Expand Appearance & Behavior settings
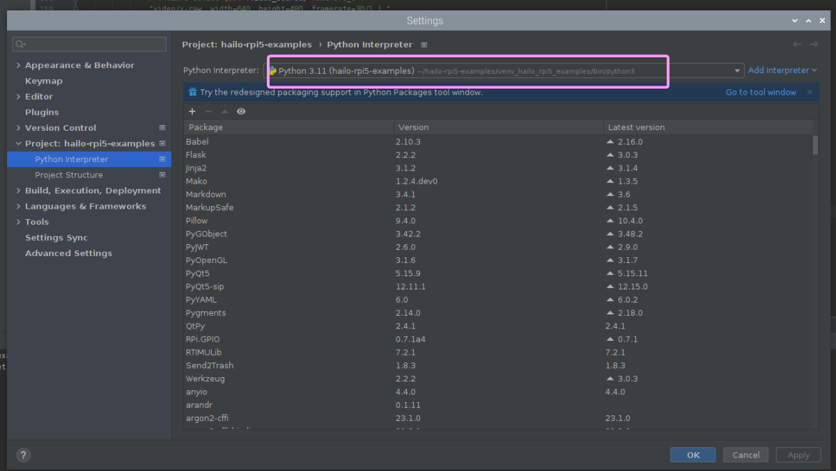 (x=18, y=65)
